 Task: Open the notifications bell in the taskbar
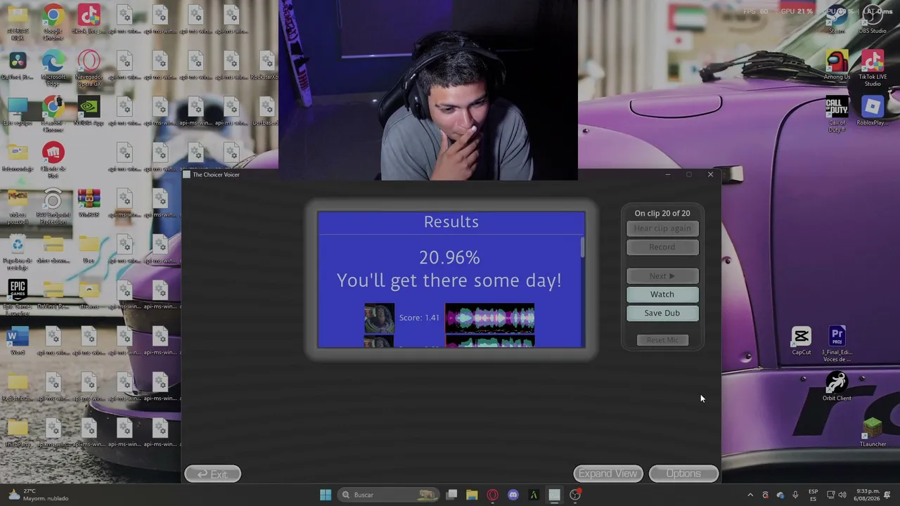click(887, 495)
